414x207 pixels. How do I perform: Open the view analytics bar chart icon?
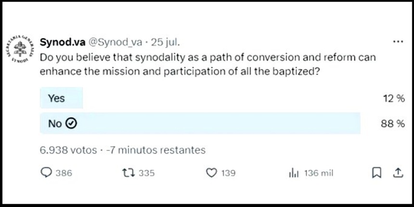(x=294, y=173)
